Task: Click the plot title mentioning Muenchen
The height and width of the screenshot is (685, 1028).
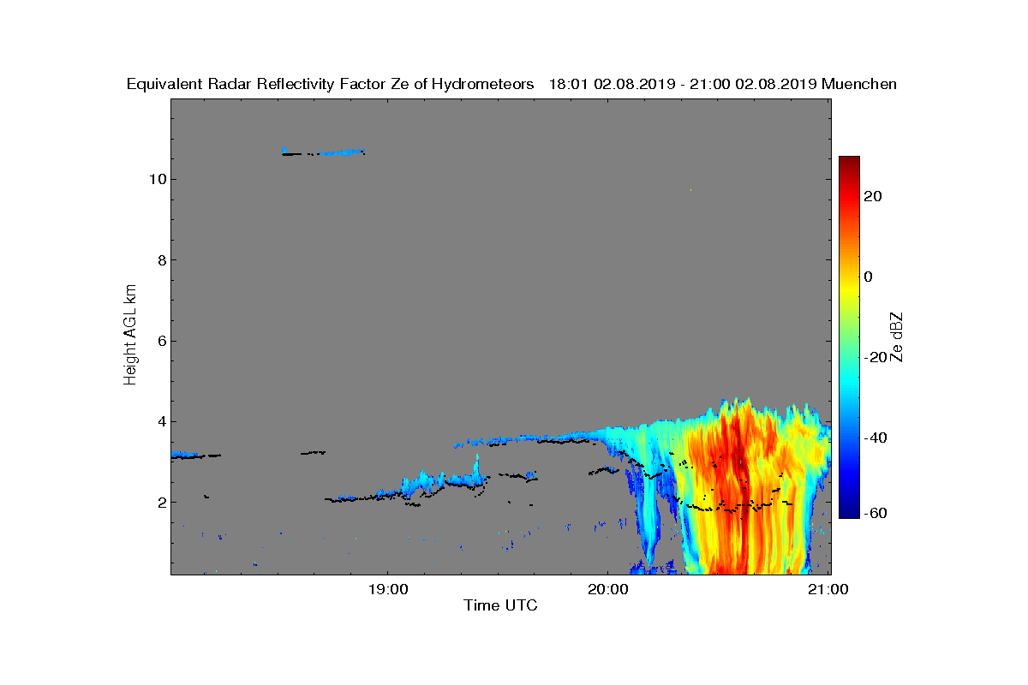Action: coord(511,84)
